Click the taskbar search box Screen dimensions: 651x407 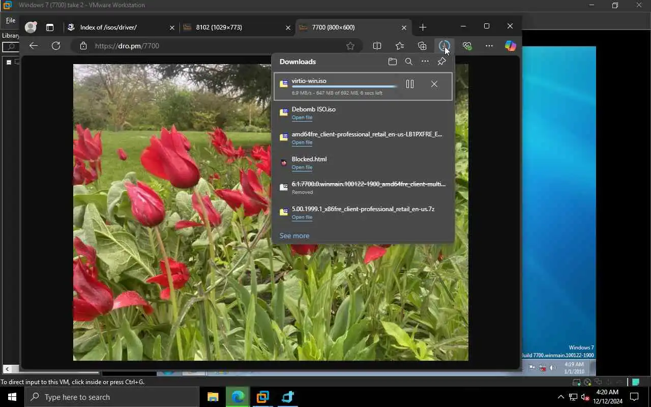[x=112, y=397]
